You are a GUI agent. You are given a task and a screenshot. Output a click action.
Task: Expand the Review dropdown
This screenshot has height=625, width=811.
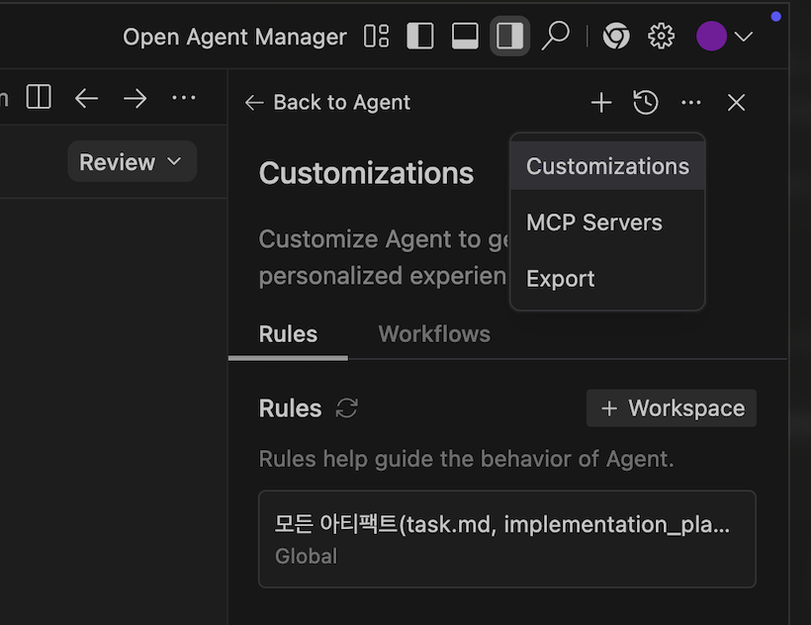coord(132,162)
